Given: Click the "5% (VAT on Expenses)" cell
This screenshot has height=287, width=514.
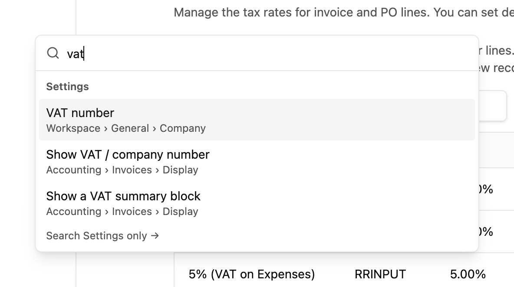Looking at the screenshot, I should 251,274.
